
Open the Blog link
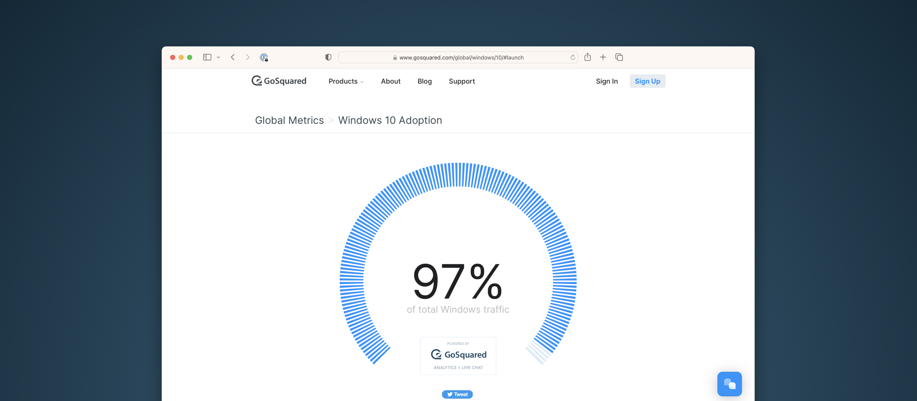[x=424, y=81]
